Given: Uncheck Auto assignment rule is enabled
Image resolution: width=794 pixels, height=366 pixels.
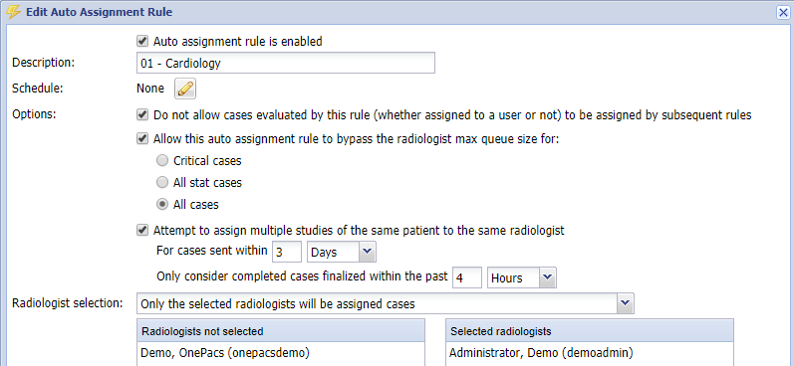Looking at the screenshot, I should 142,41.
